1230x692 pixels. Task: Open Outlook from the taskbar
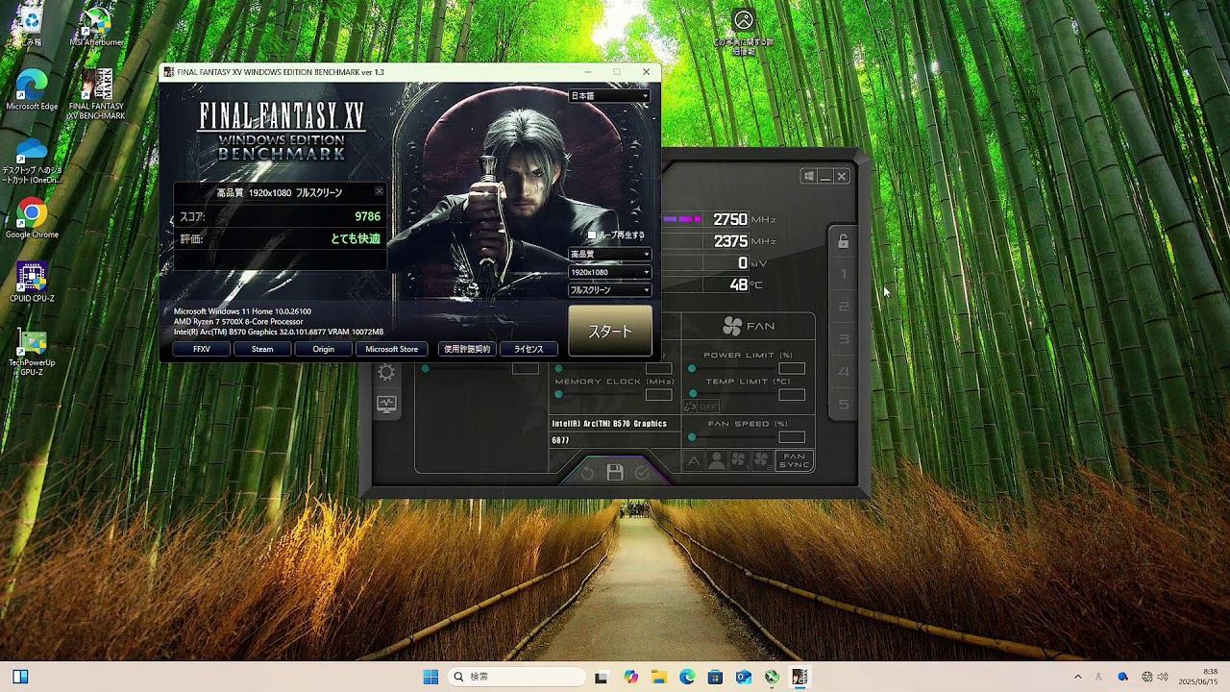[x=744, y=677]
